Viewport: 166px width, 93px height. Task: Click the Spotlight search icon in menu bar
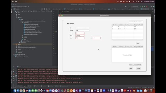tap(136, 2)
